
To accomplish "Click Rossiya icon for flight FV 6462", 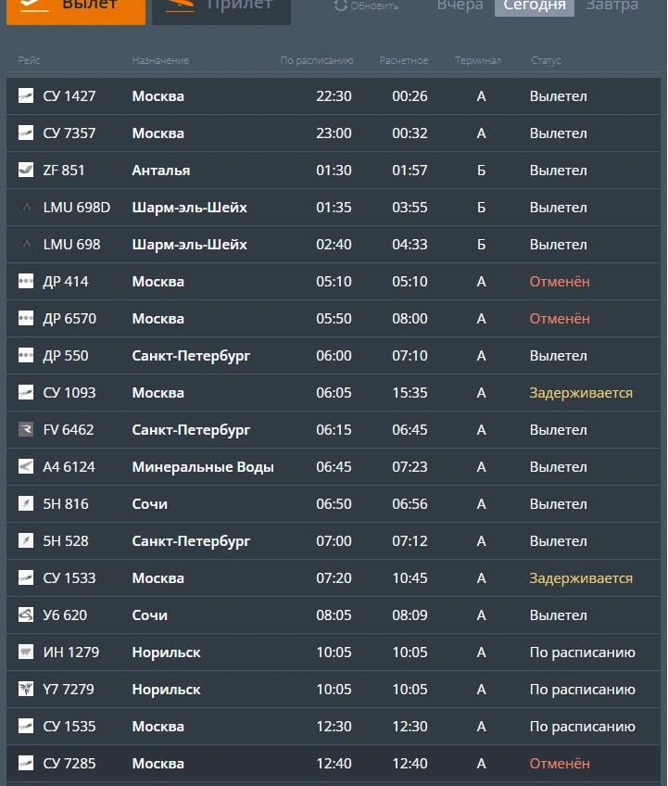I will 26,429.
